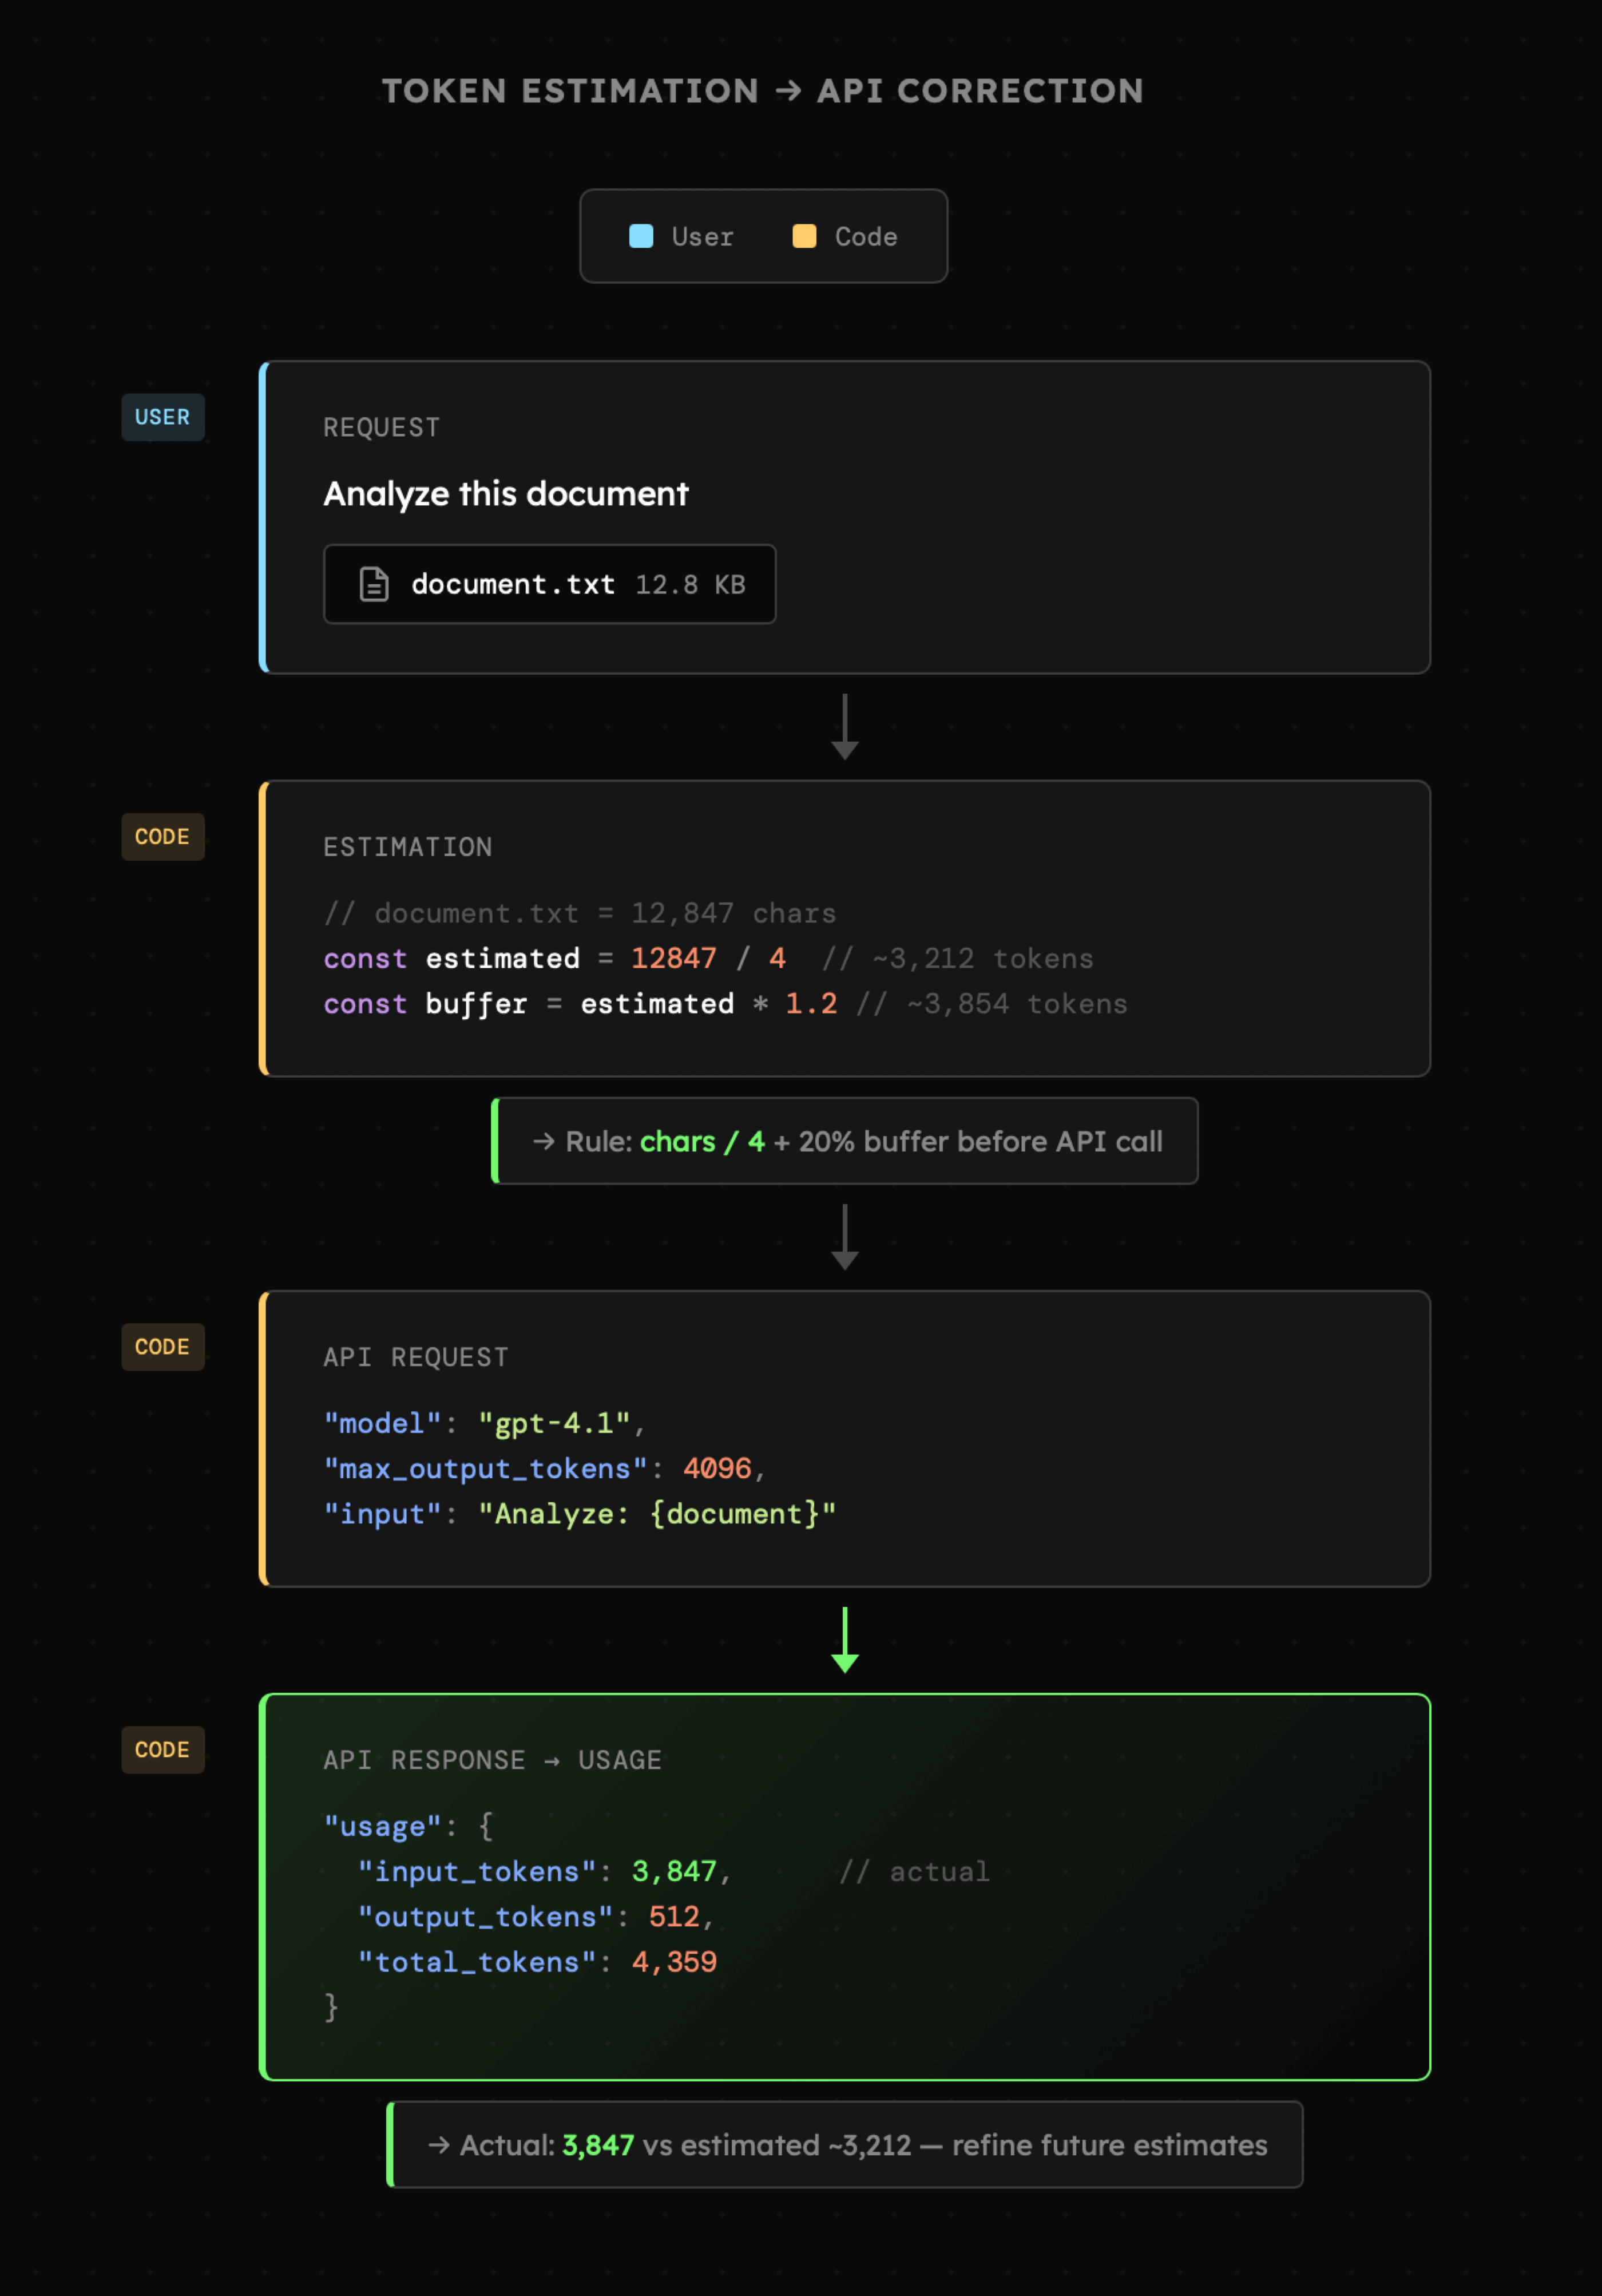Click the 4096 max_output_tokens value
Viewport: 1602px width, 2296px height.
click(717, 1468)
